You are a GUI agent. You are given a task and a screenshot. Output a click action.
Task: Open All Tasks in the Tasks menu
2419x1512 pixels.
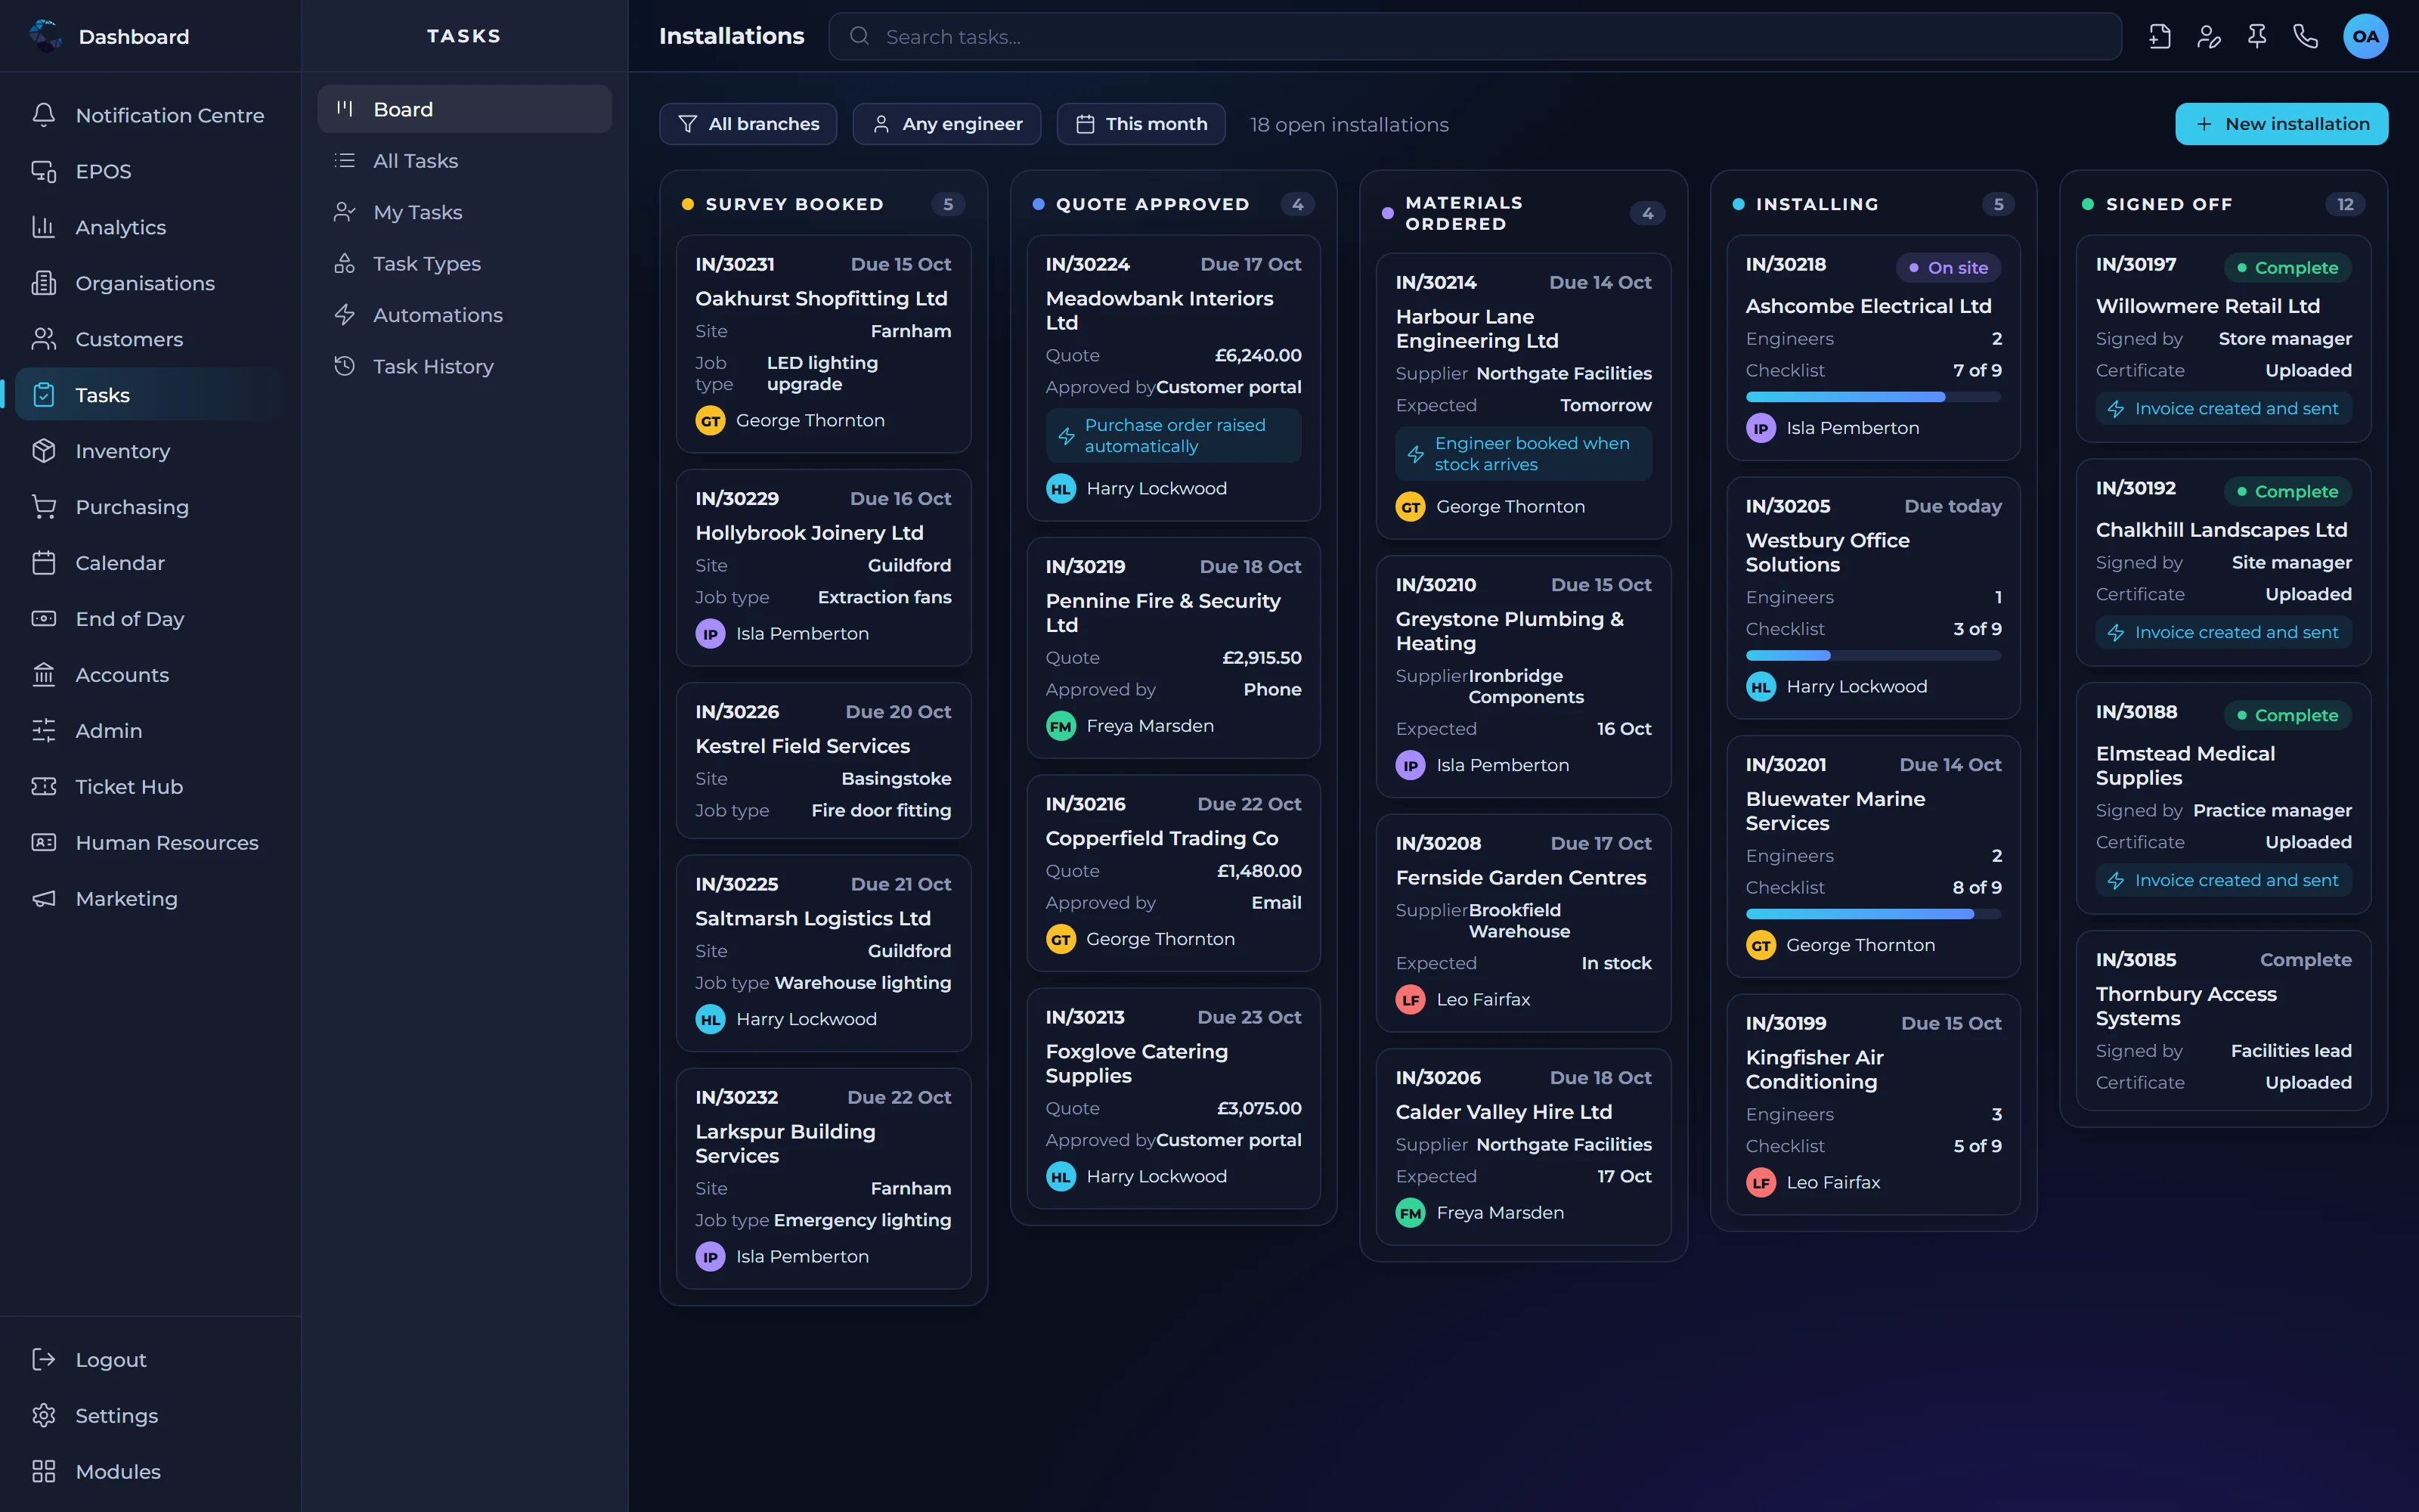464,161
